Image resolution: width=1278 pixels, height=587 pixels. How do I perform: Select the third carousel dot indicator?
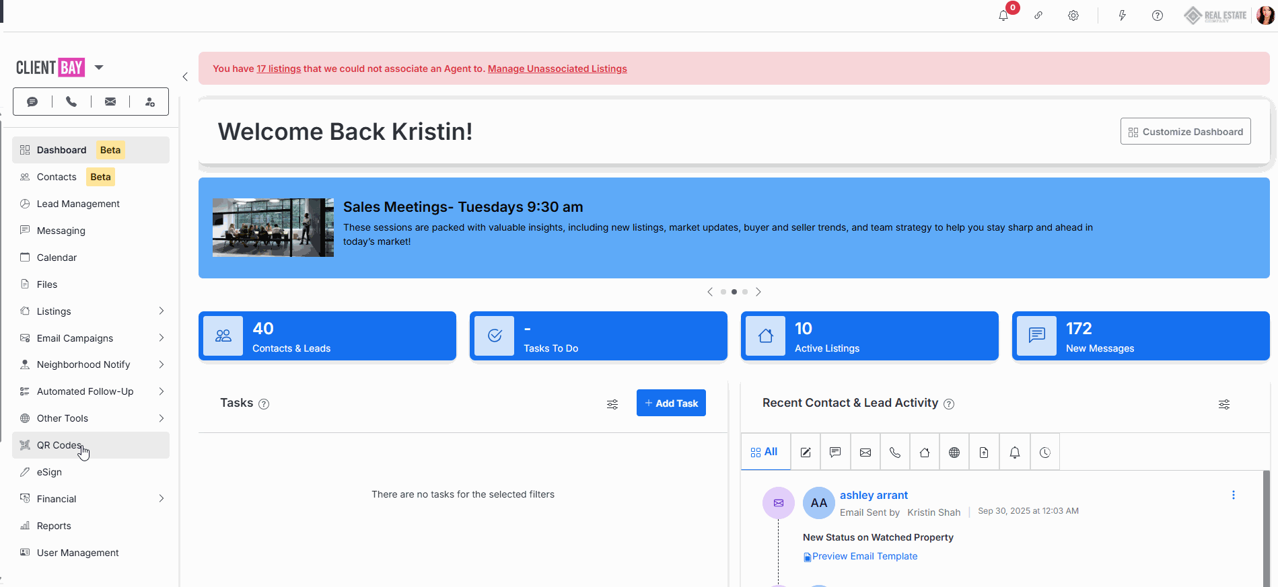tap(745, 292)
